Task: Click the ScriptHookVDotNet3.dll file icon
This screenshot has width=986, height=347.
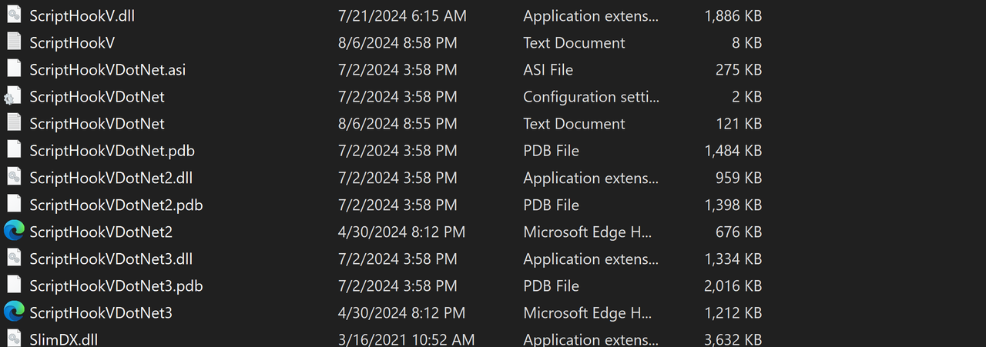Action: 13,259
